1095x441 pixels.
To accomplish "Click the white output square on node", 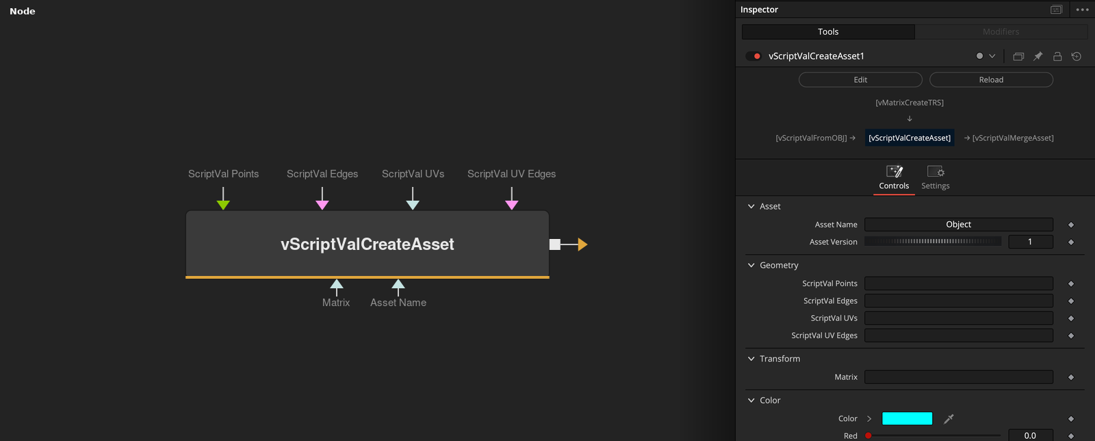I will (x=555, y=244).
